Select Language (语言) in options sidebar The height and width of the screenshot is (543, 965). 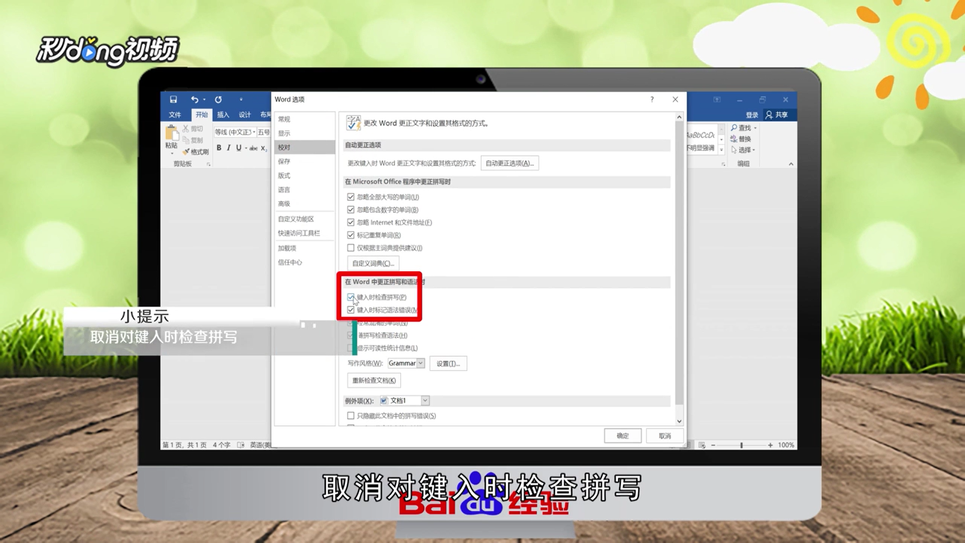coord(305,190)
